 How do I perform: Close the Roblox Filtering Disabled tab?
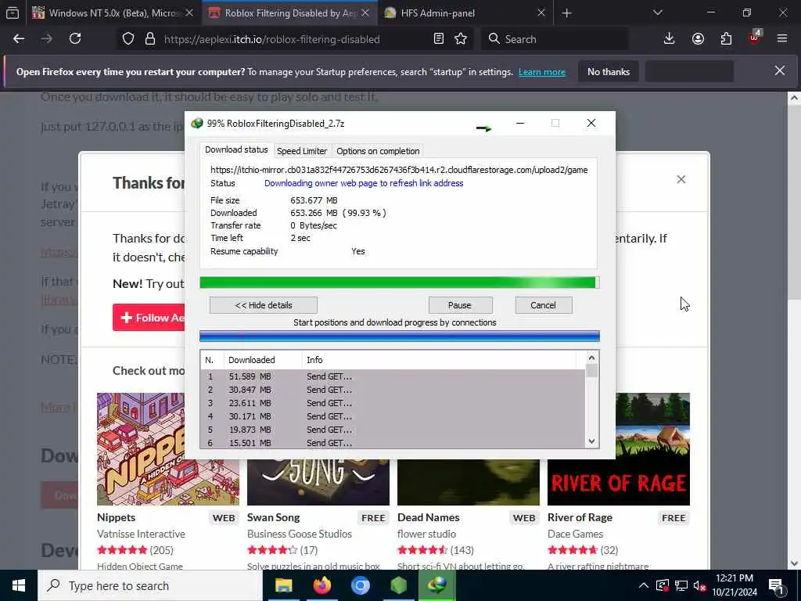[x=365, y=13]
